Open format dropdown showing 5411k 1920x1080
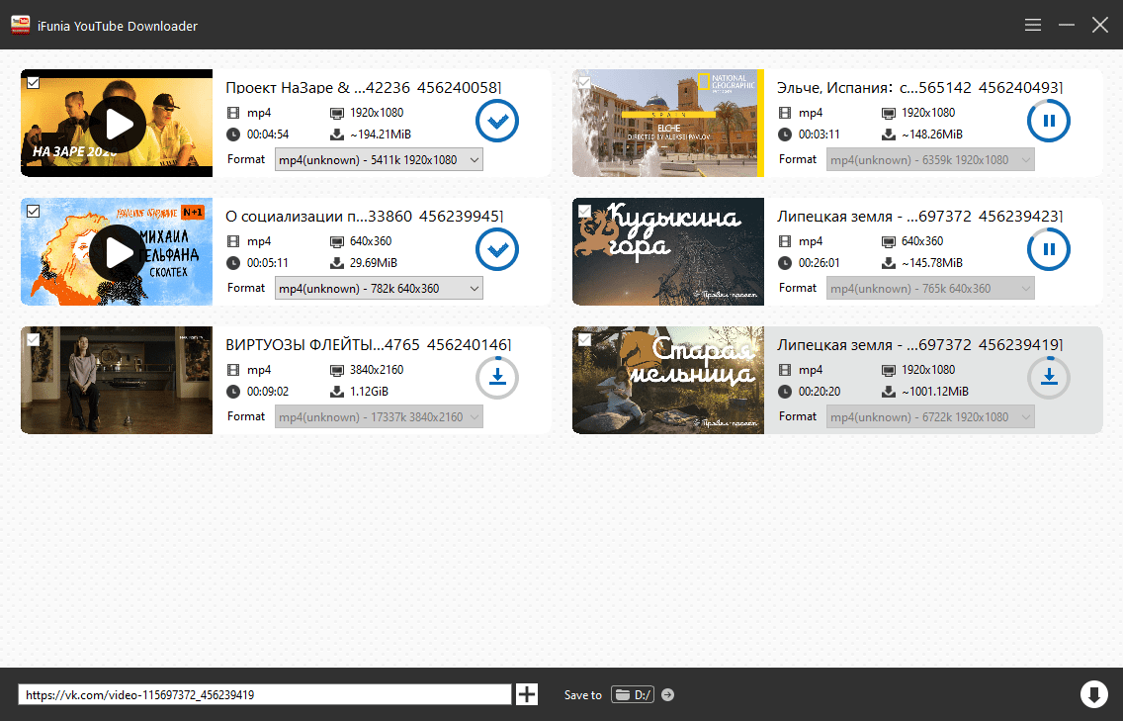1123x721 pixels. [x=379, y=160]
